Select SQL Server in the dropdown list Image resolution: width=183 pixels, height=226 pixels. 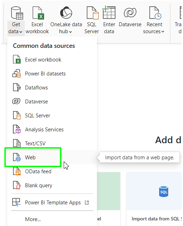click(52, 116)
